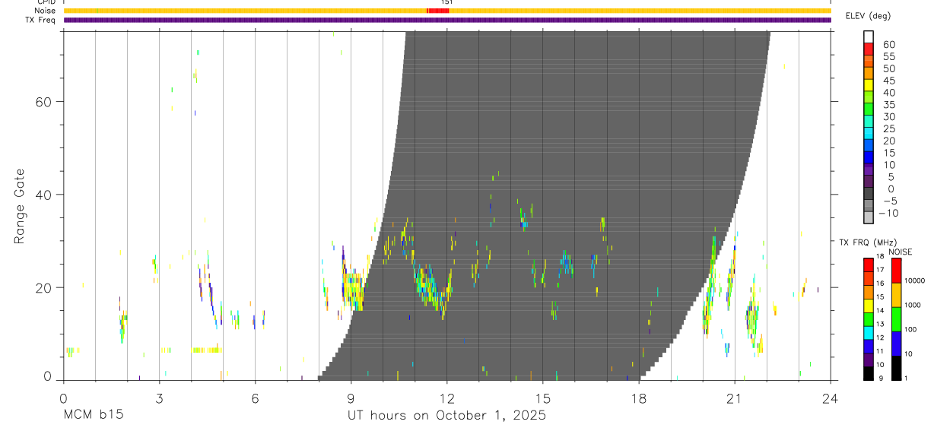Viewport: 934px width, 431px height.
Task: Click the black bottom swatch of NOISE colorbar
Action: point(896,368)
